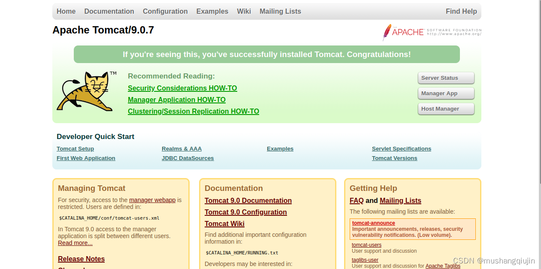Open the FAQ link in Getting Help
The image size is (541, 269).
tap(357, 200)
